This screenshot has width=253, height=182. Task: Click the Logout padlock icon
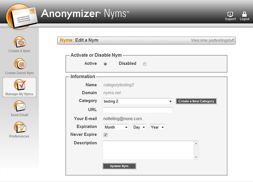point(245,15)
